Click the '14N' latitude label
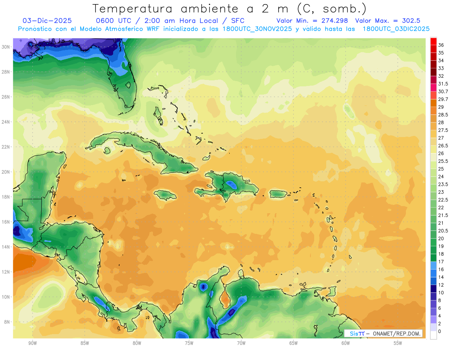The image size is (451, 348). pos(6,247)
